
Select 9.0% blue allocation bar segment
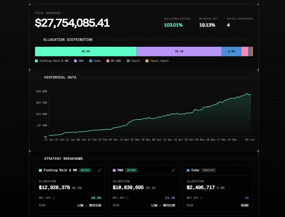(231, 52)
